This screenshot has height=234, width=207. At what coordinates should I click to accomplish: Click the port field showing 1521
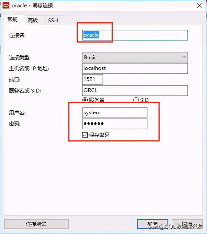tap(93, 79)
